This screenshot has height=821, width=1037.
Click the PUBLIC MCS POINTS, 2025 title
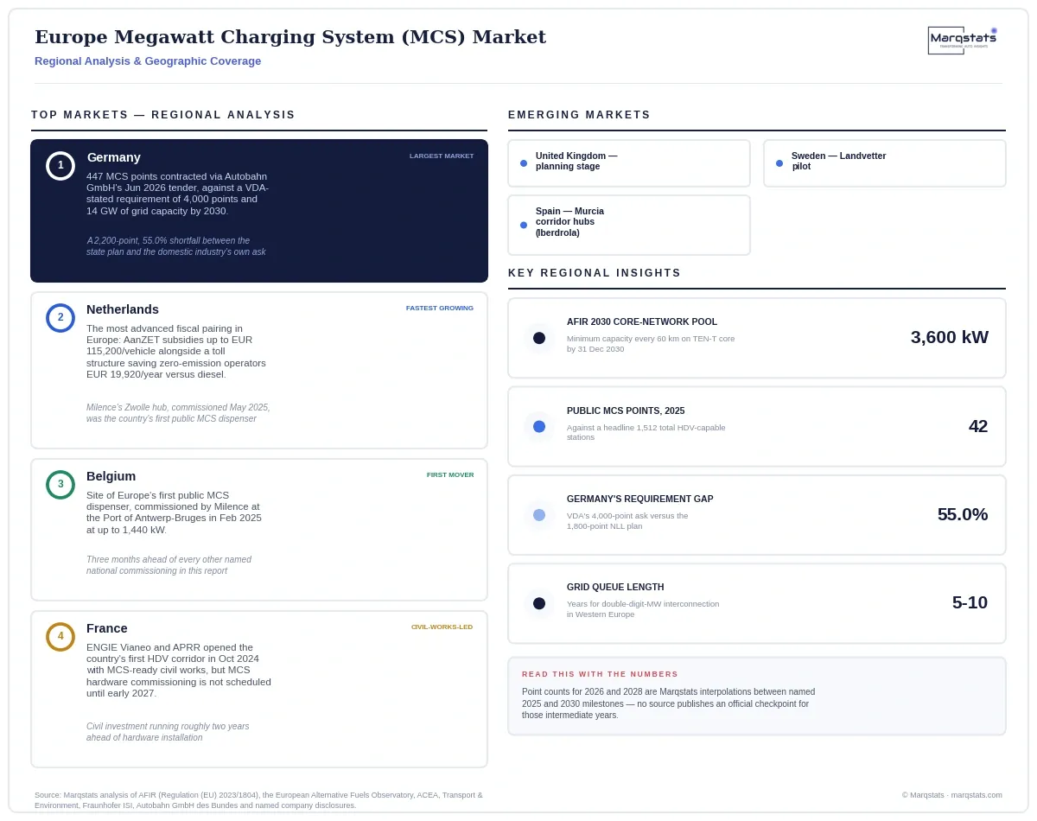tap(626, 410)
